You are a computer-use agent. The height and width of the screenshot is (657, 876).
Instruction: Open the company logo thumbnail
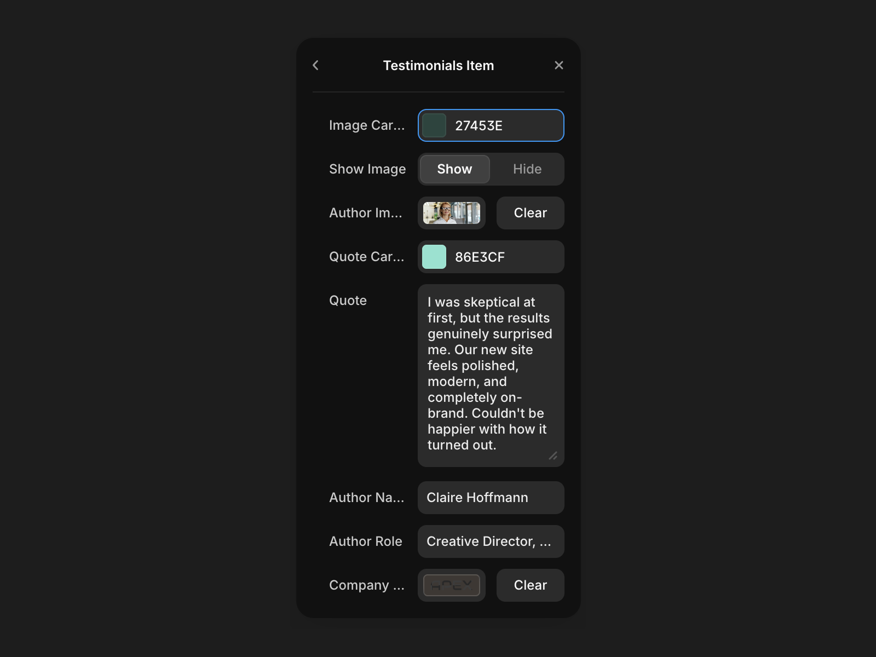(x=452, y=585)
